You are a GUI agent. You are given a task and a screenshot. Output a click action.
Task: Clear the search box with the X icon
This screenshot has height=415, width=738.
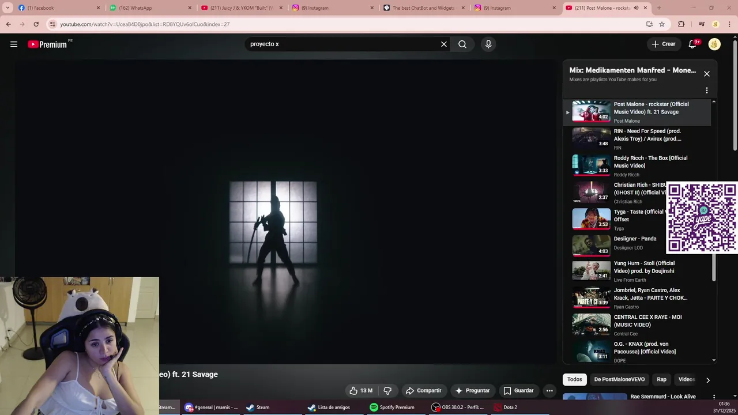[444, 44]
